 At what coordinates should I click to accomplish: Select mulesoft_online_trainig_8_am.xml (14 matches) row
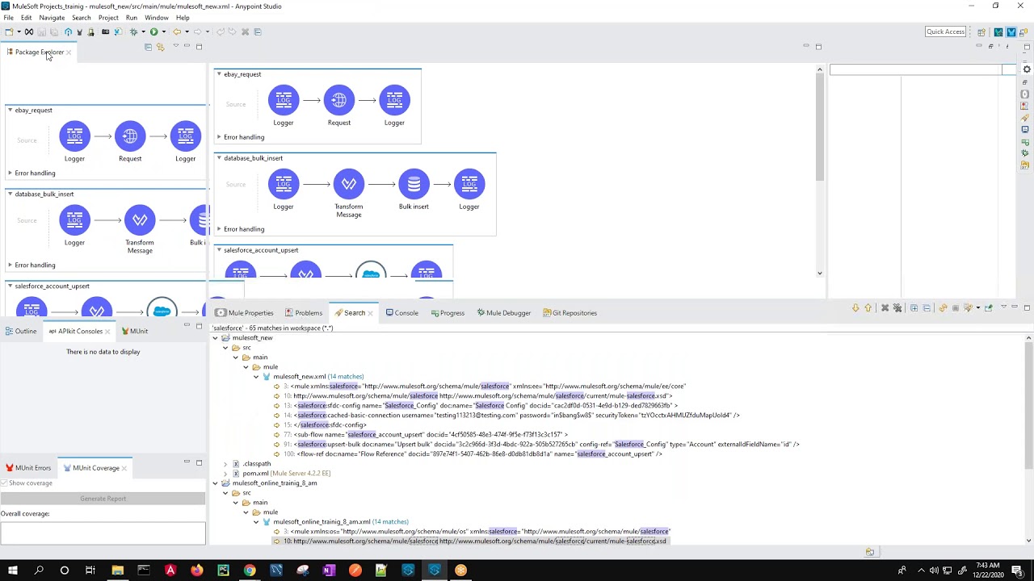(x=341, y=522)
